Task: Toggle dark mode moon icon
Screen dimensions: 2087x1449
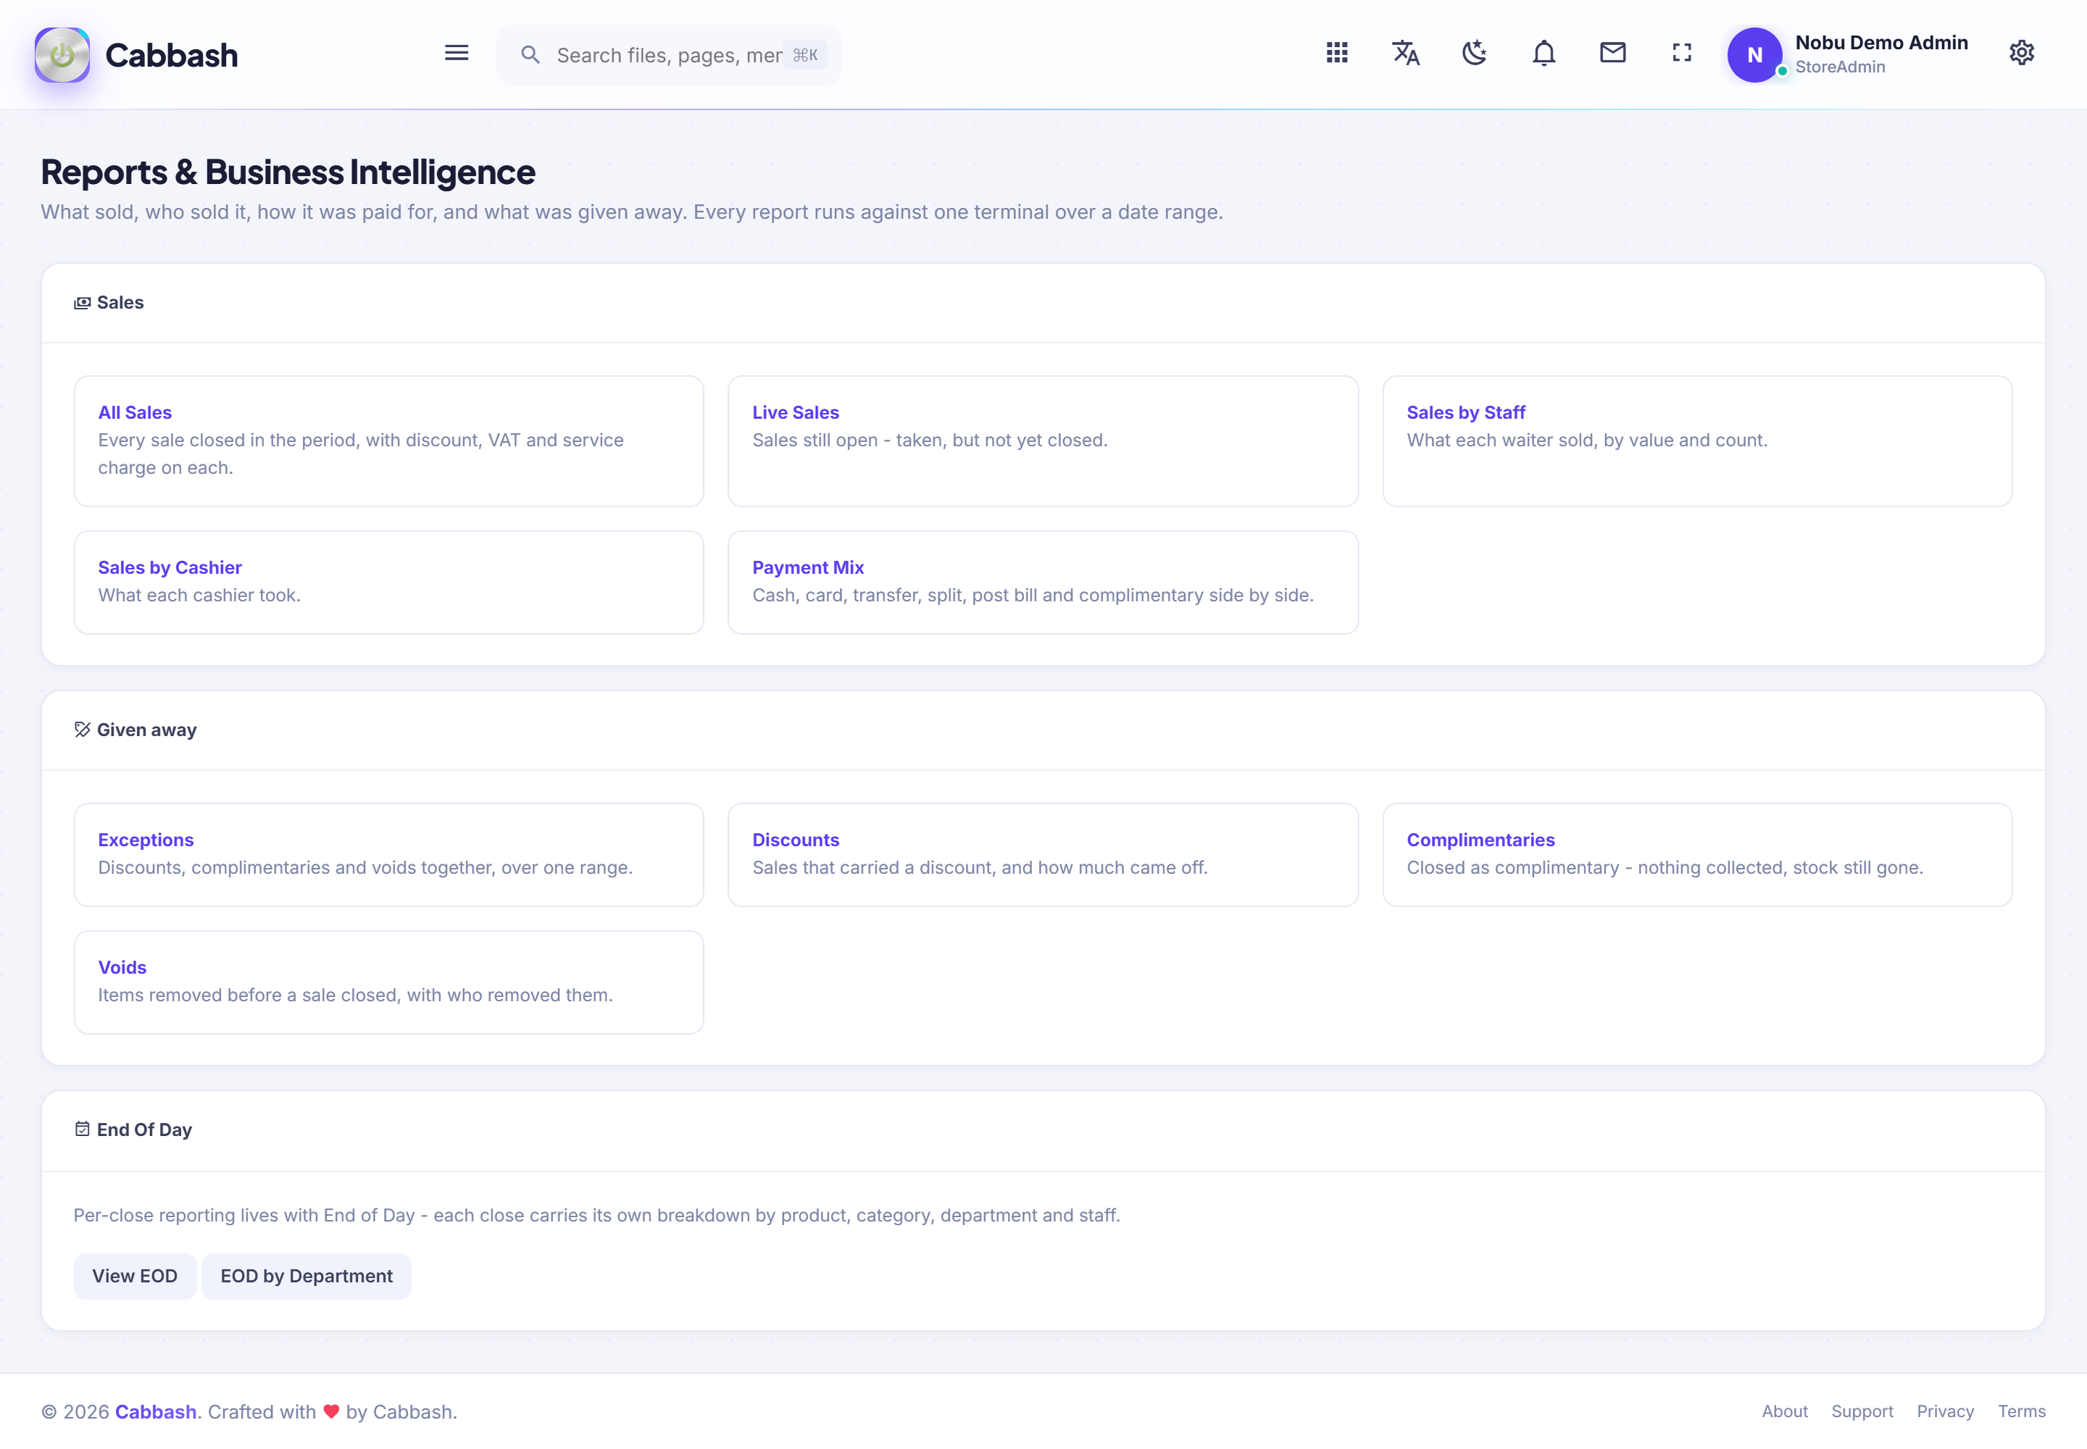Action: point(1475,53)
